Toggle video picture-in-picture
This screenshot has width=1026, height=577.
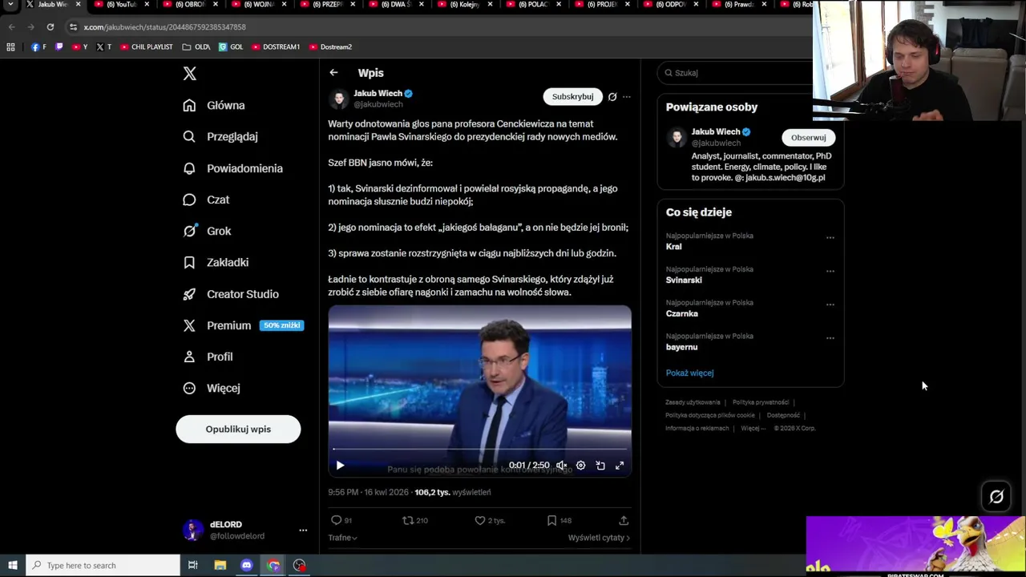click(x=600, y=465)
